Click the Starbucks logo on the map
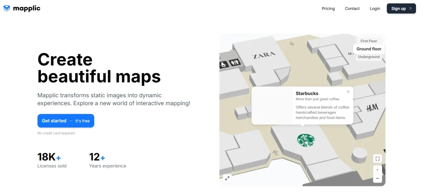 tap(306, 140)
